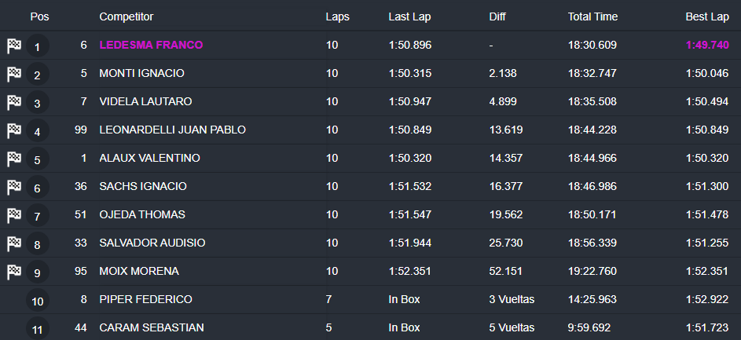
Task: Click the Total Time column header
Action: pos(592,16)
